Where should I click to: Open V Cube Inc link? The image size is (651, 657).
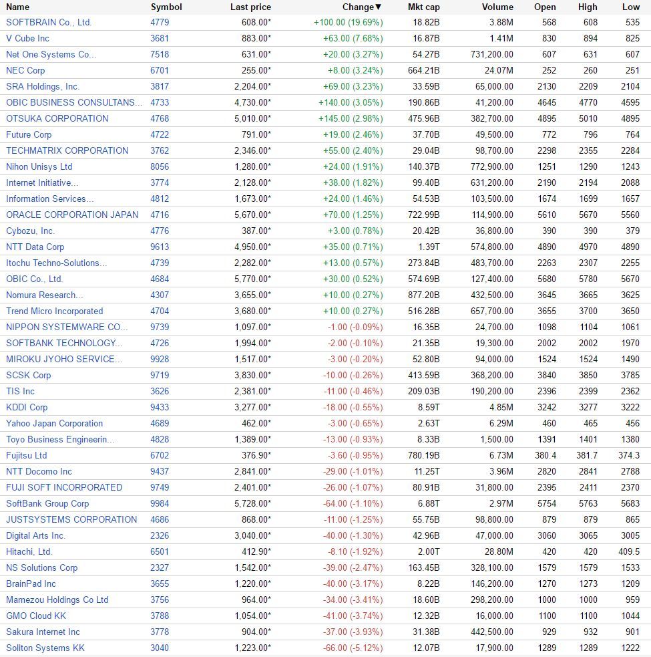pyautogui.click(x=27, y=39)
